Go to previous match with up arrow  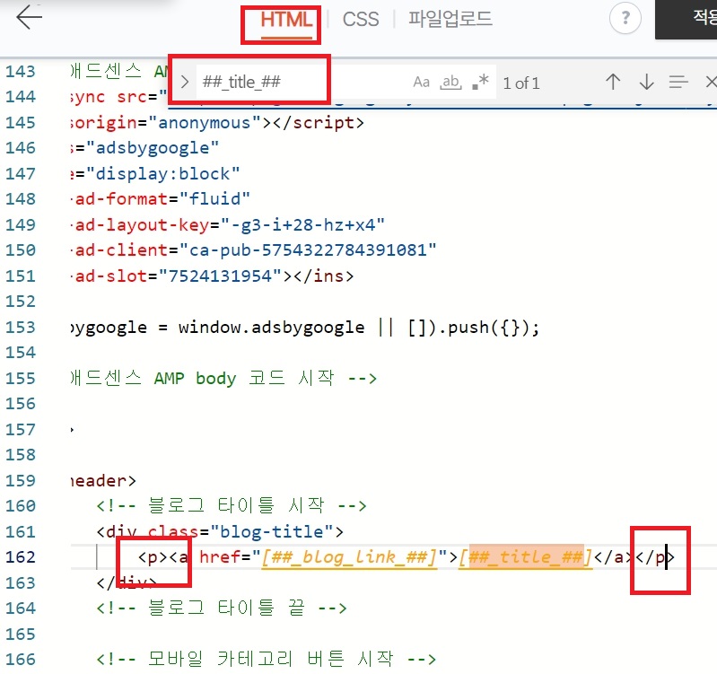point(613,83)
